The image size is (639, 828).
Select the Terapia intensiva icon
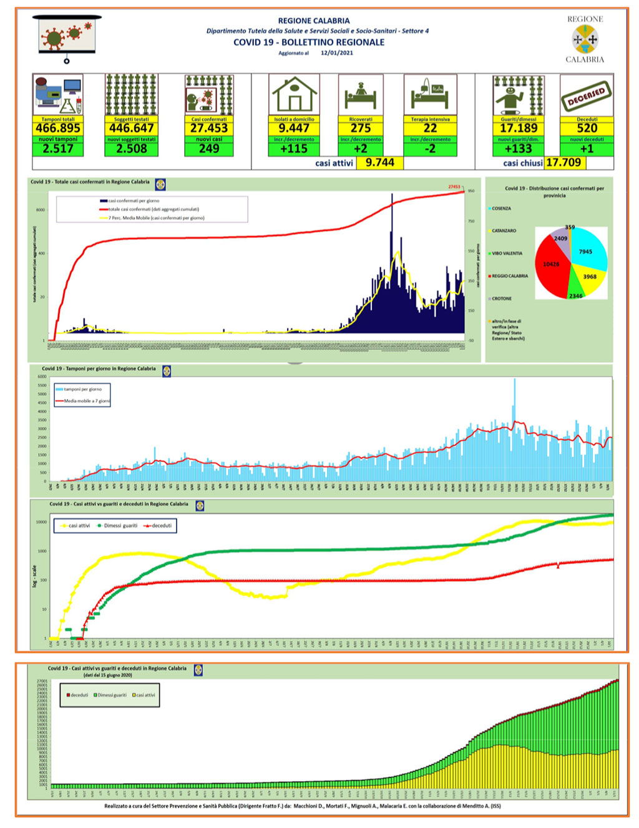pos(430,96)
